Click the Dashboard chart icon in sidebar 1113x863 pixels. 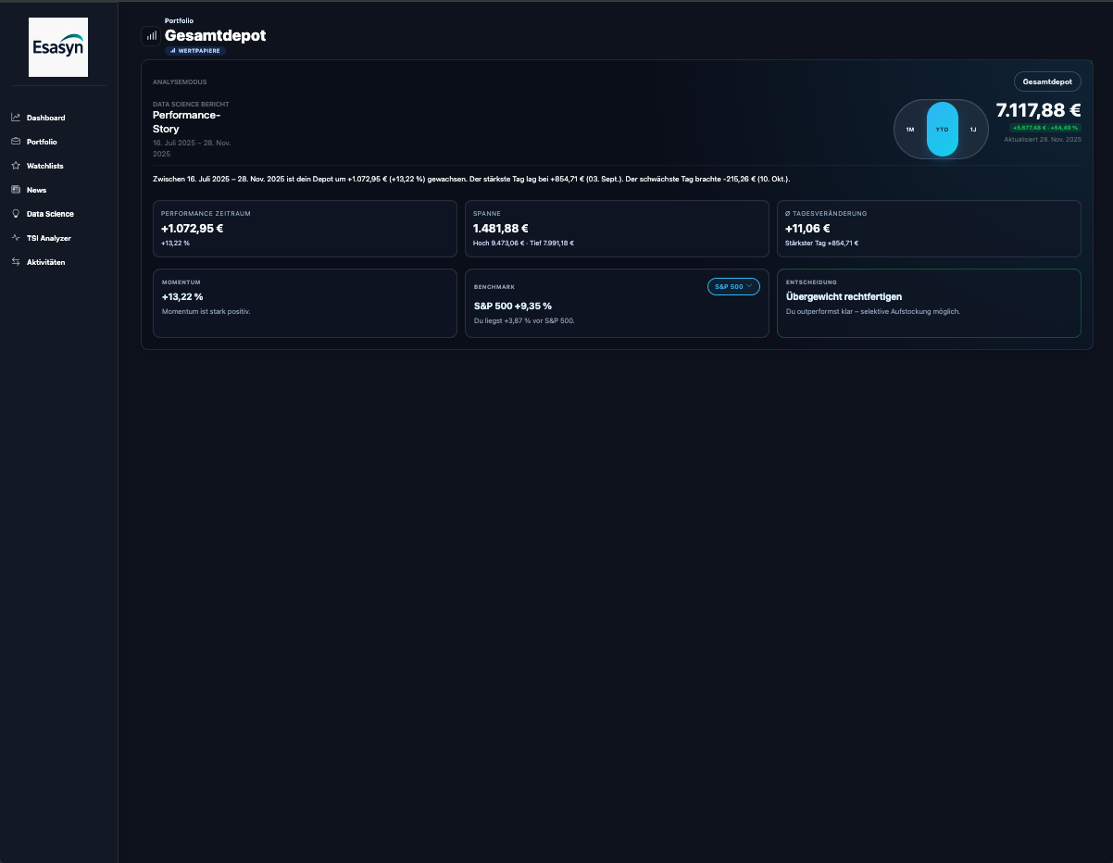click(x=16, y=118)
